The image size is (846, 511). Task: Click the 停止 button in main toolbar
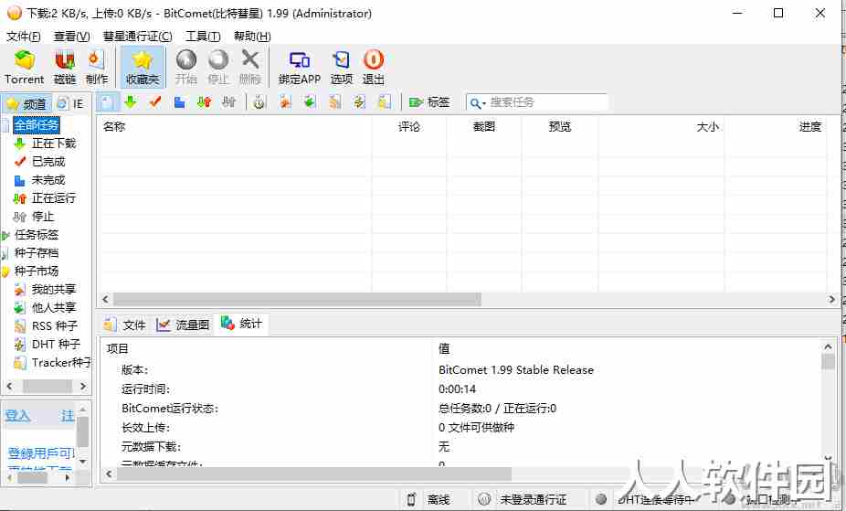click(x=218, y=68)
